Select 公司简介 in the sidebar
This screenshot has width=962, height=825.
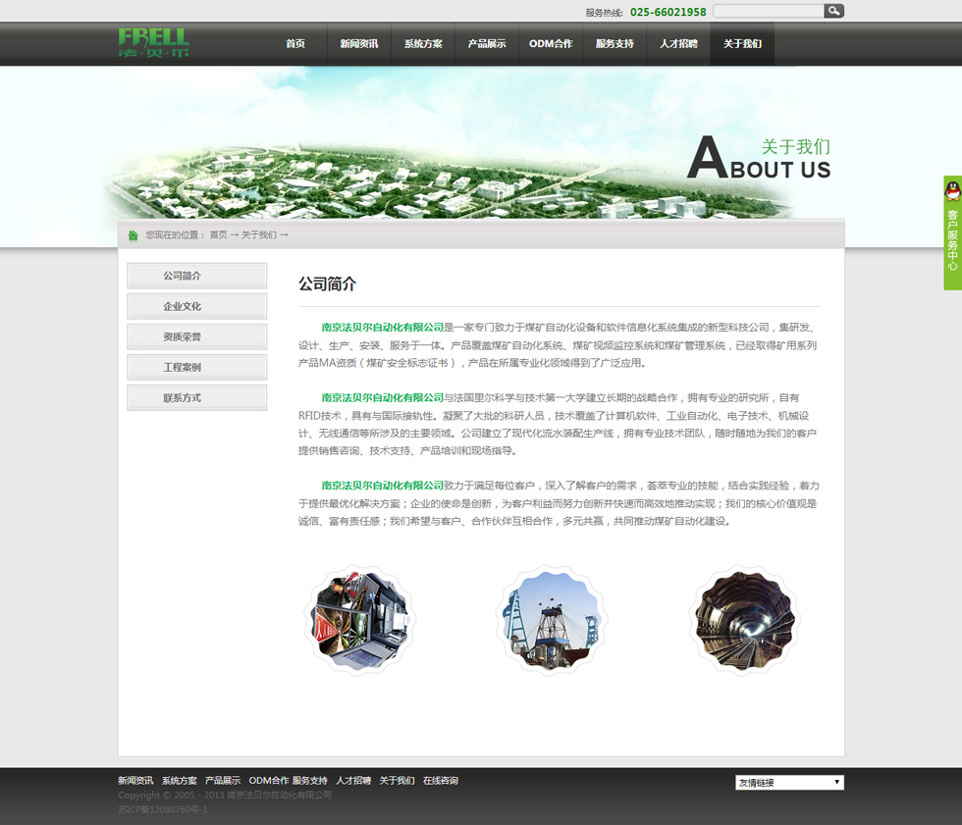(196, 276)
